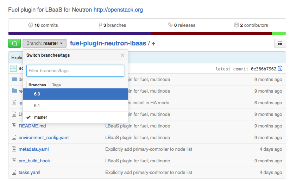290x181 pixels.
Task: Open the environment_config.yaml file
Action: 44,137
